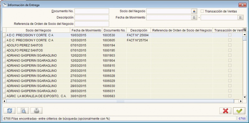Click the column selector icon in the table corner
This screenshot has width=249, height=123.
[244, 30]
